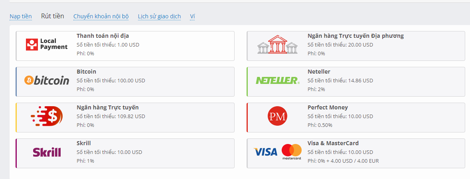The height and width of the screenshot is (179, 470).
Task: Select the bank buildings icon
Action: 277,45
